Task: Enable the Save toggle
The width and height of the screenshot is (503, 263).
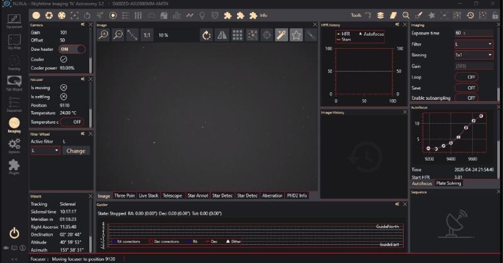Action: click(466, 88)
